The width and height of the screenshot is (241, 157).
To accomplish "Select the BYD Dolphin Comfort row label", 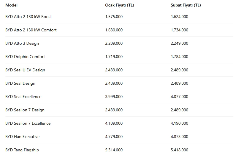I will point(25,57).
